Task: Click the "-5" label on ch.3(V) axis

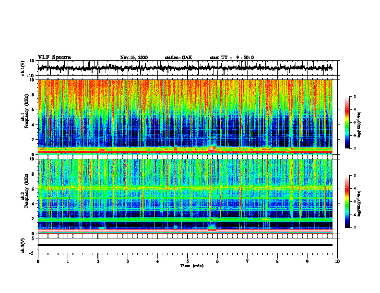Action: (32, 253)
